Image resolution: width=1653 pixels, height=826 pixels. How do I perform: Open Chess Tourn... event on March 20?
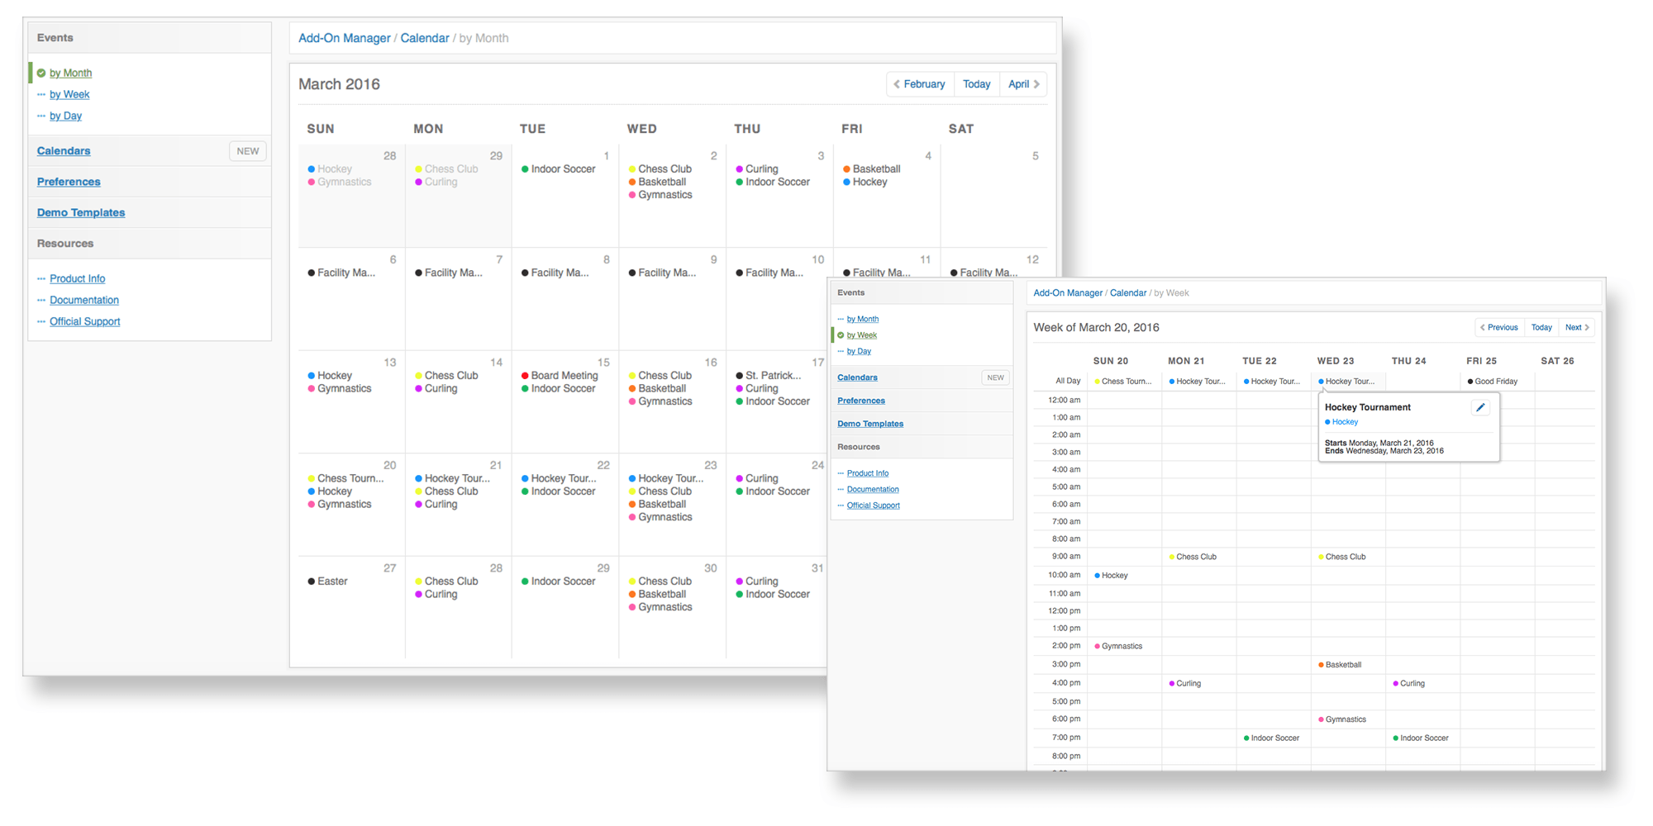345,478
